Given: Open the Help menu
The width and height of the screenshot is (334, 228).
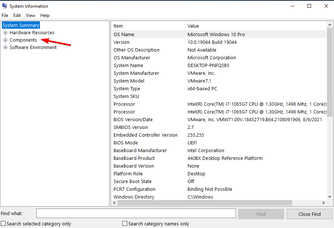Looking at the screenshot, I should pyautogui.click(x=45, y=15).
